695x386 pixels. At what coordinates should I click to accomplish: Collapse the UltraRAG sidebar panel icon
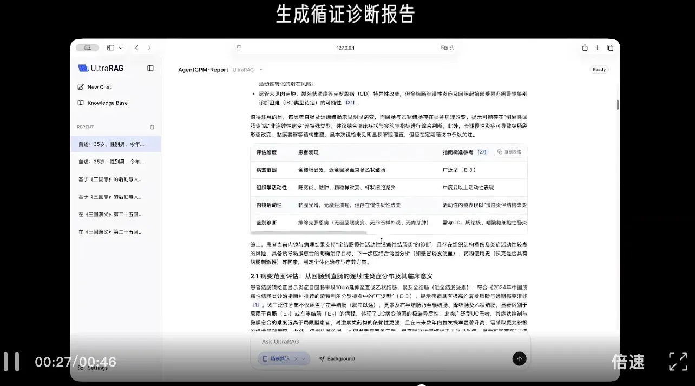point(150,68)
